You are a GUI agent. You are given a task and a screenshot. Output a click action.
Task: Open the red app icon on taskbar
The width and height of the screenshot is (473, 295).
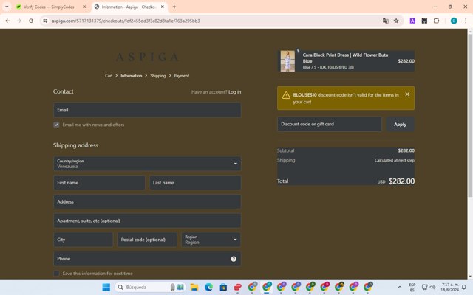(237, 287)
